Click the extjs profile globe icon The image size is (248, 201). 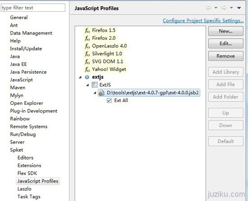pyautogui.click(x=87, y=77)
